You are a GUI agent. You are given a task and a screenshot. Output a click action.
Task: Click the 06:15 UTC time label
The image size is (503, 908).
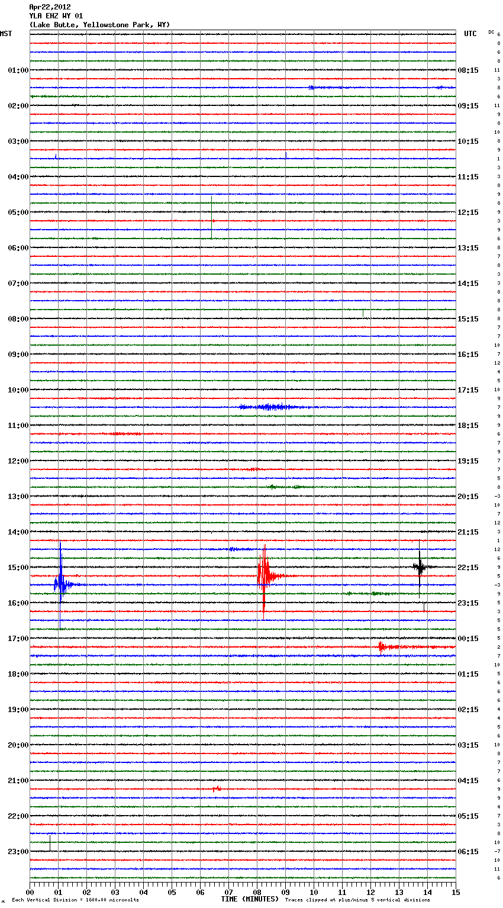468,852
